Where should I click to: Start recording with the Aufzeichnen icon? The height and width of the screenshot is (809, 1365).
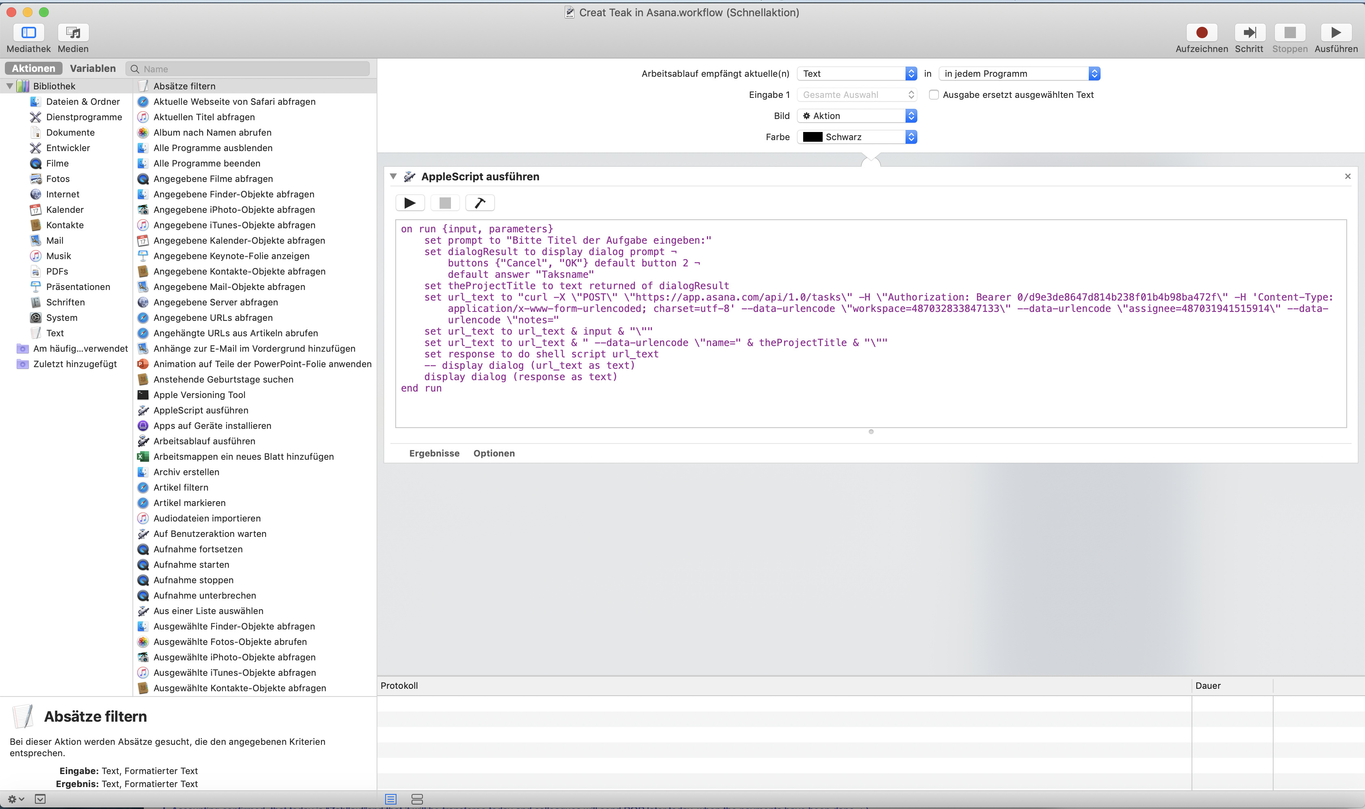coord(1201,33)
